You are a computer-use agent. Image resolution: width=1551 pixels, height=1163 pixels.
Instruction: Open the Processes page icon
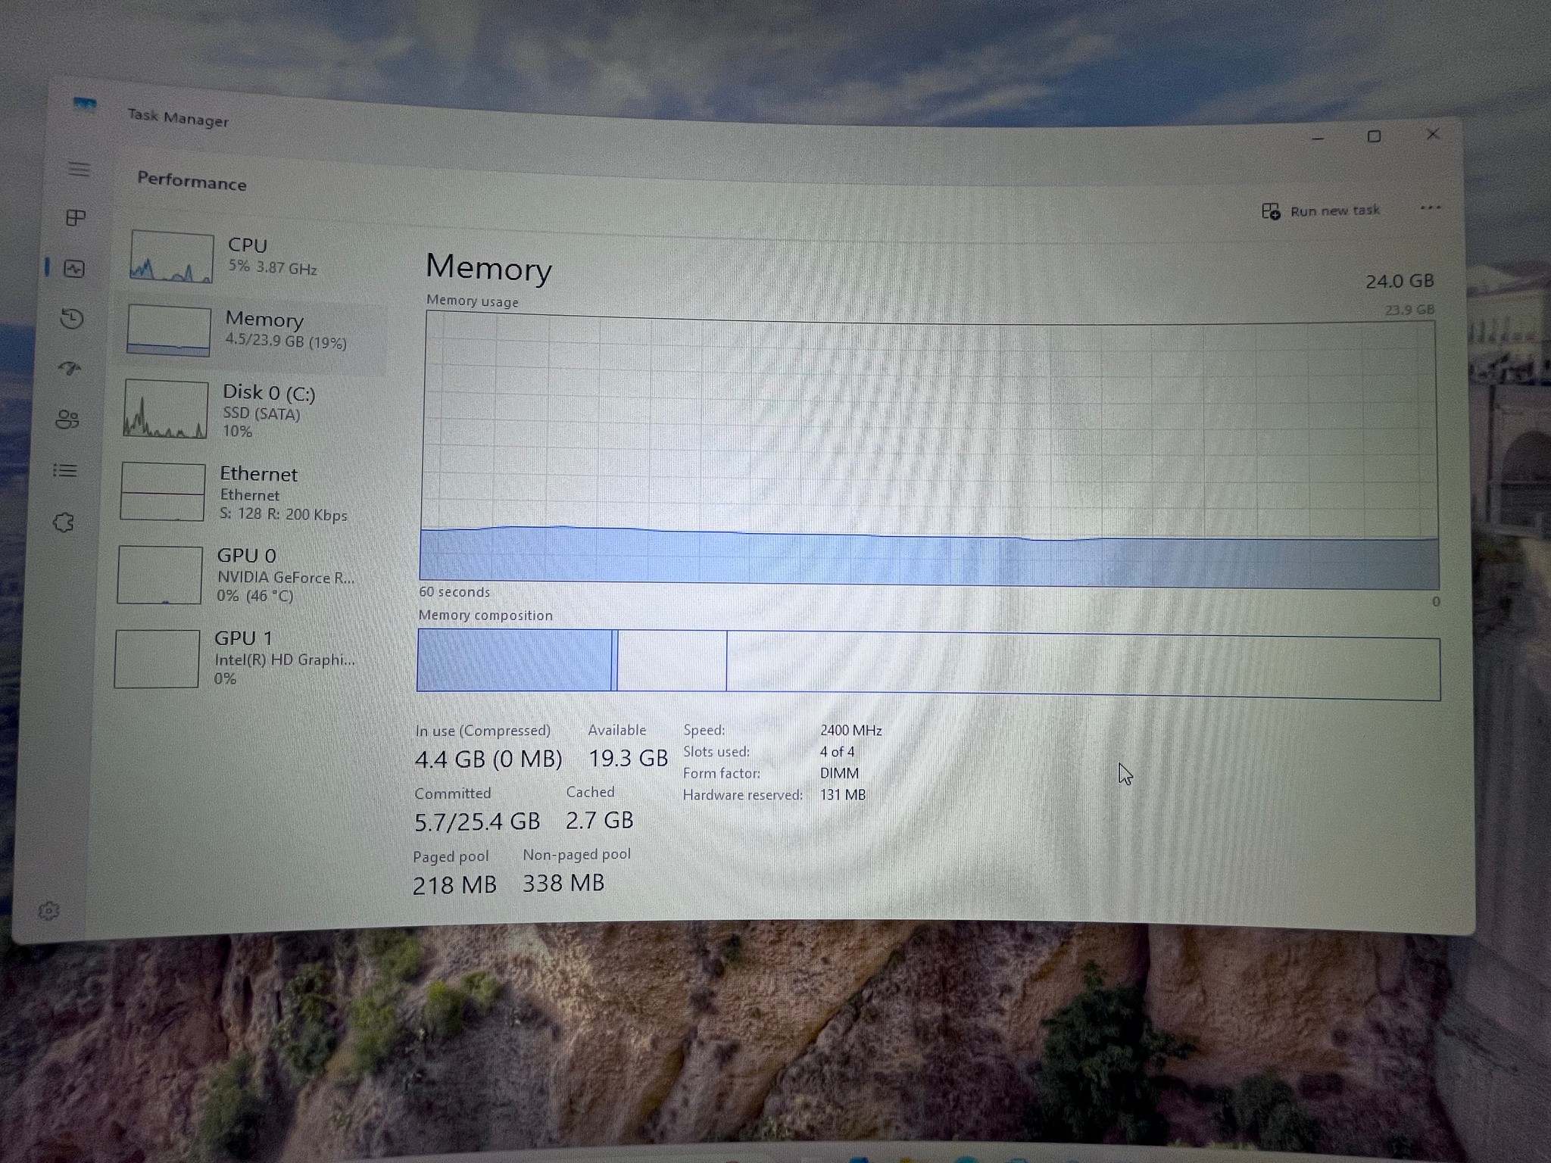coord(76,218)
